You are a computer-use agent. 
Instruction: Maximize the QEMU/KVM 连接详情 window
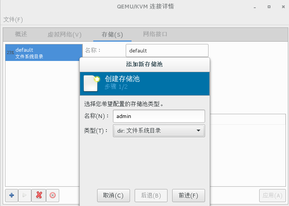pos(269,7)
